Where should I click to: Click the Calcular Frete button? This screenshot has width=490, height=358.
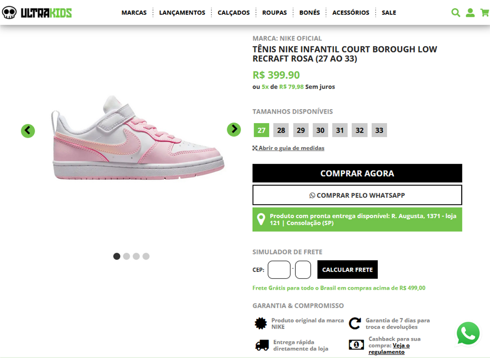click(x=347, y=270)
